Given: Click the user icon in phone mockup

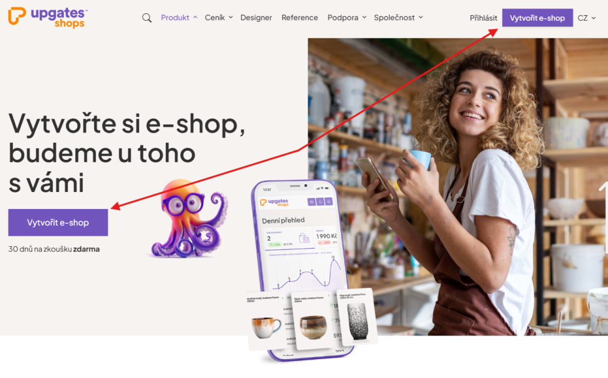Looking at the screenshot, I should click(329, 201).
